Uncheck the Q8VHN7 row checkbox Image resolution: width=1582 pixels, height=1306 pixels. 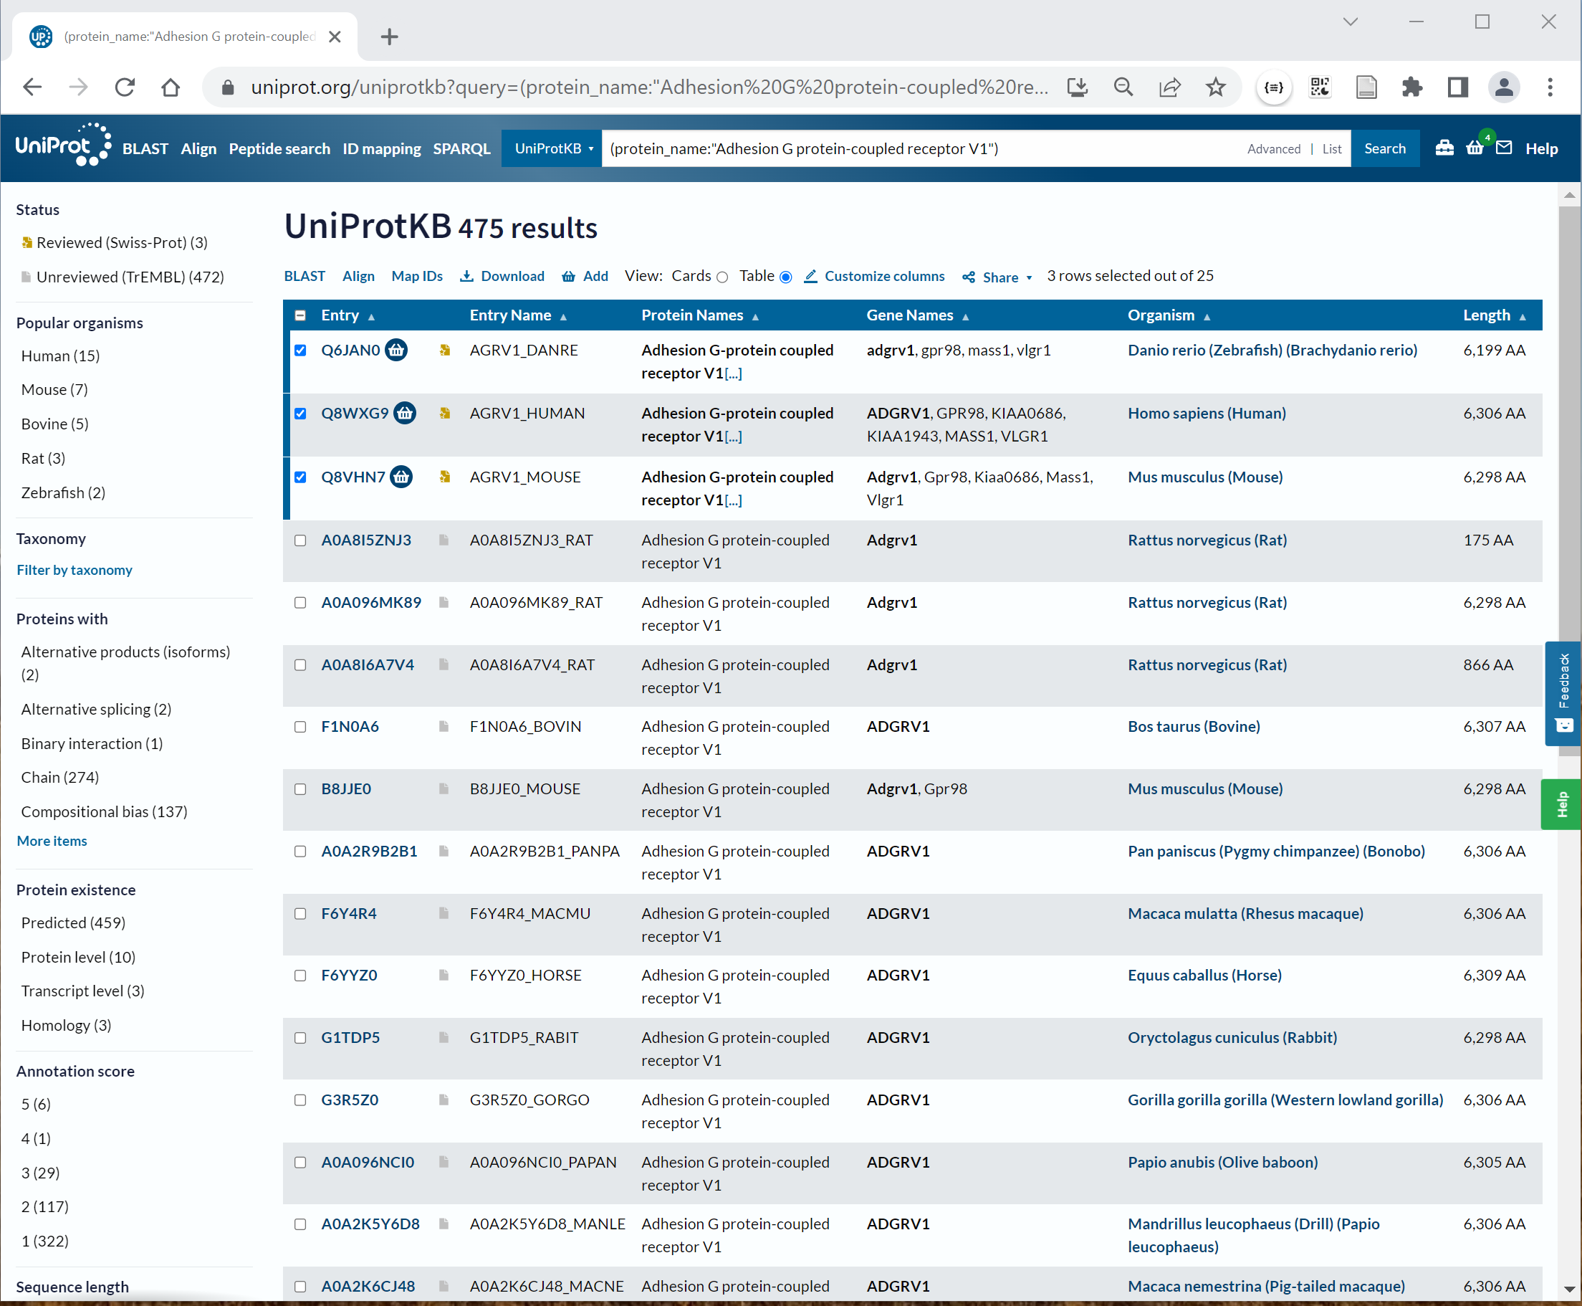300,477
